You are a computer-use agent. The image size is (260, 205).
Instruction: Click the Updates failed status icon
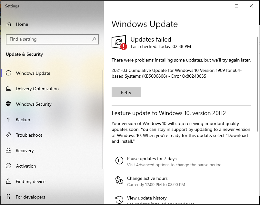coord(119,43)
